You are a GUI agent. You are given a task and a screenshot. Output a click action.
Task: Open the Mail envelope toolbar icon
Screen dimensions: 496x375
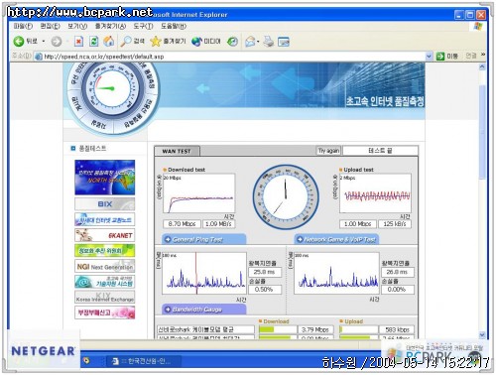(x=250, y=42)
